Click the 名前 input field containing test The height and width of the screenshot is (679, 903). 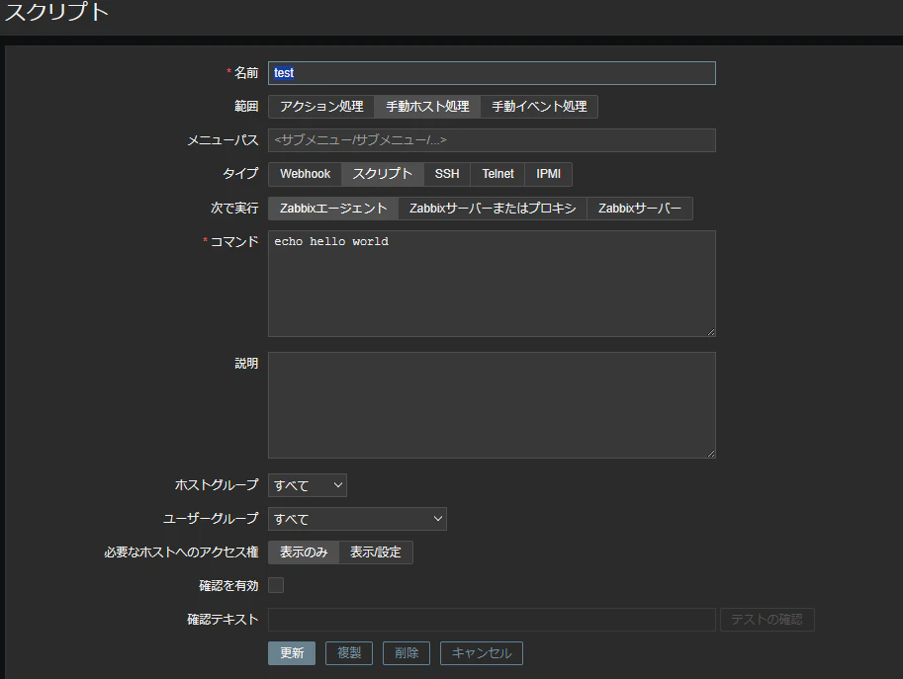pos(492,73)
